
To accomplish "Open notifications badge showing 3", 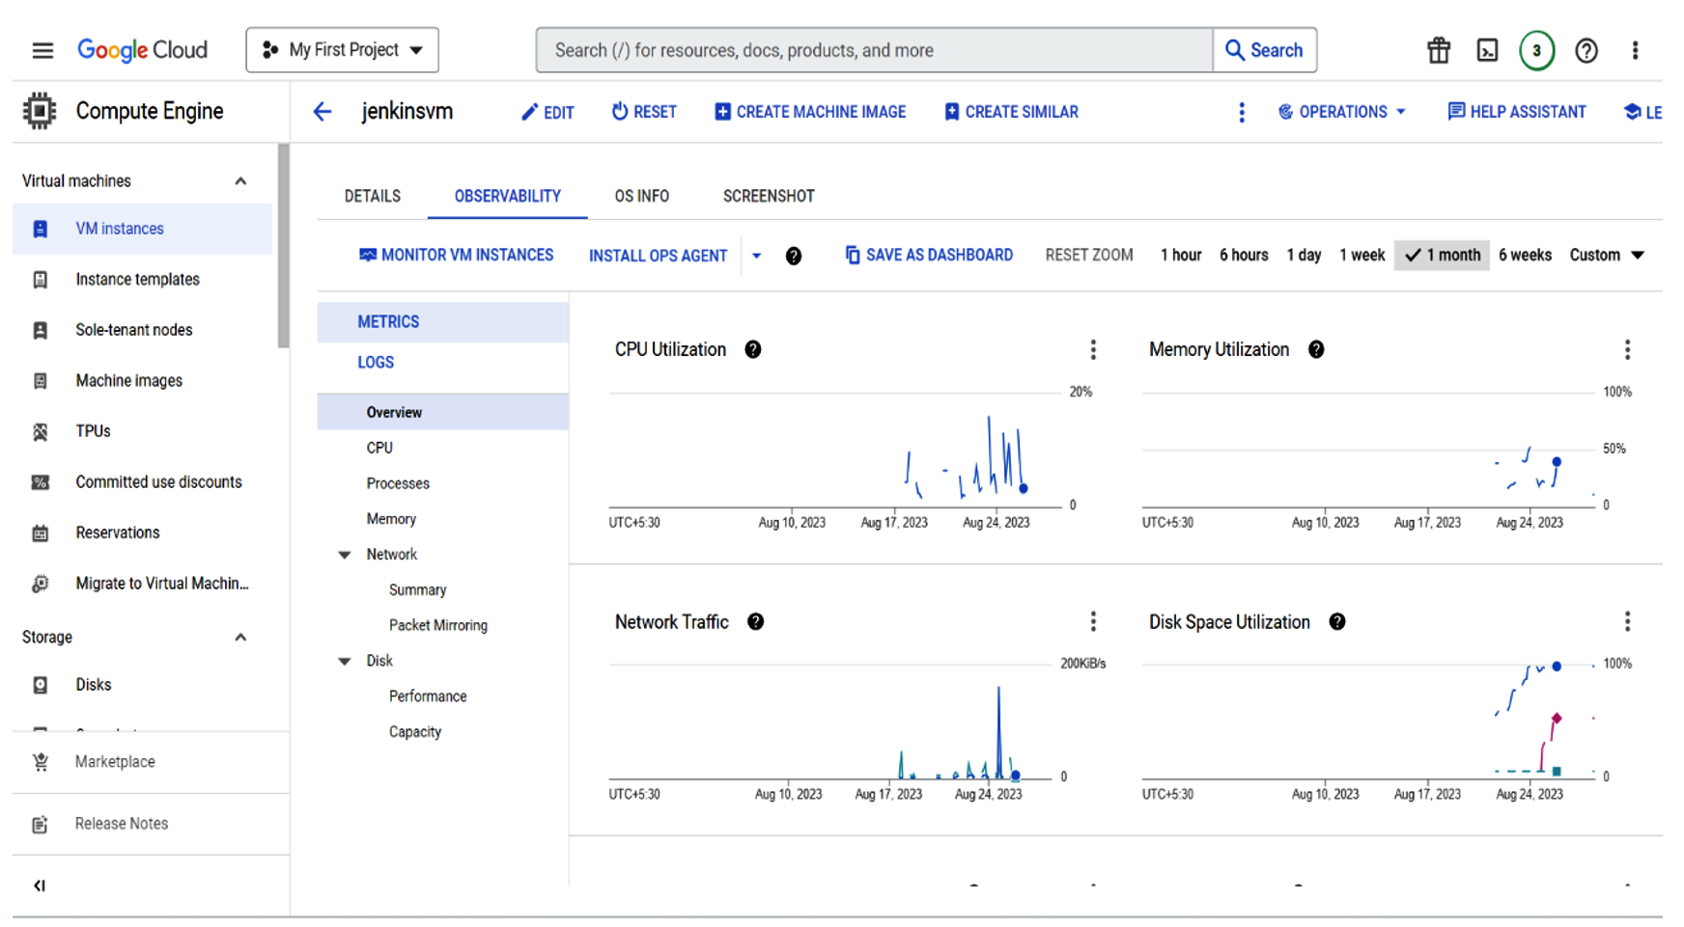I will [1536, 50].
